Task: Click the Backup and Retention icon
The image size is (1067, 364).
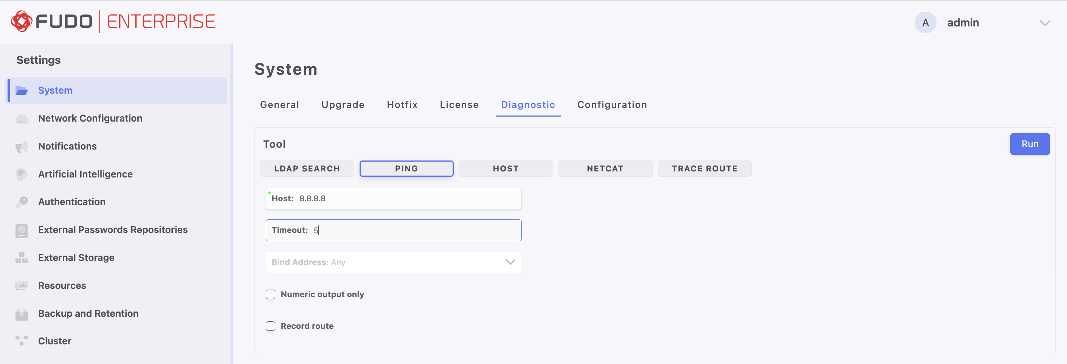Action: (x=22, y=314)
